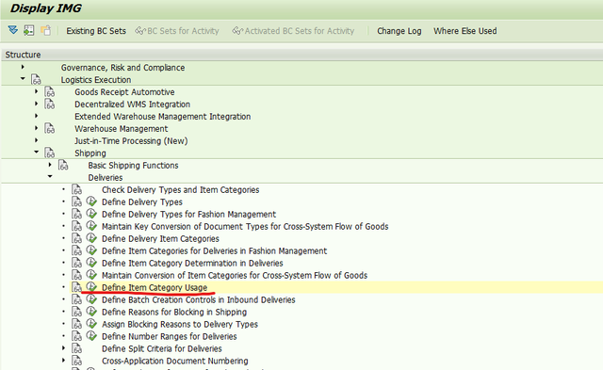The width and height of the screenshot is (603, 370).
Task: Execute Define Reasons for Blocking in Shipping activity
Action: pos(91,312)
